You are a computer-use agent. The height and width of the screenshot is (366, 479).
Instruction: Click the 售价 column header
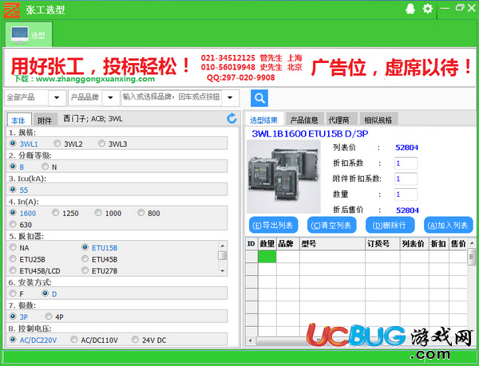click(x=458, y=244)
